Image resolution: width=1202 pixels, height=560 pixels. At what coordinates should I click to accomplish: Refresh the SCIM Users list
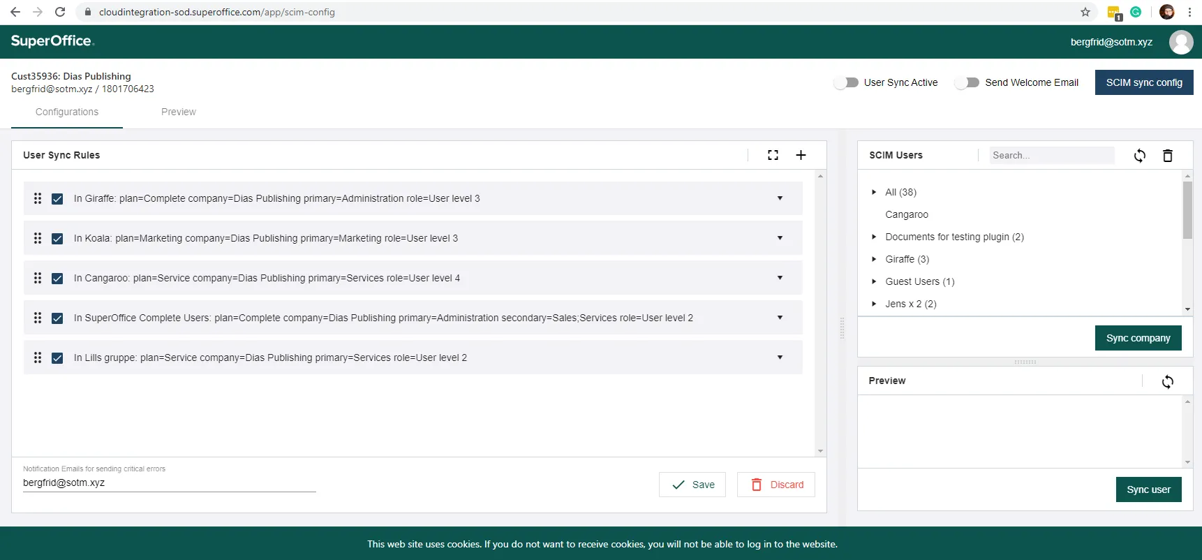1139,156
